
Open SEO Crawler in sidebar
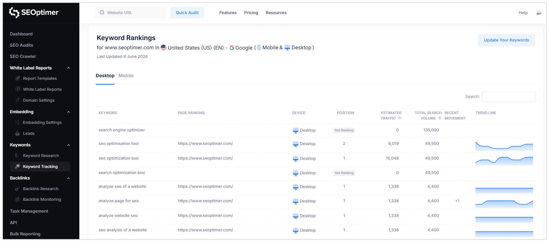[x=23, y=56]
